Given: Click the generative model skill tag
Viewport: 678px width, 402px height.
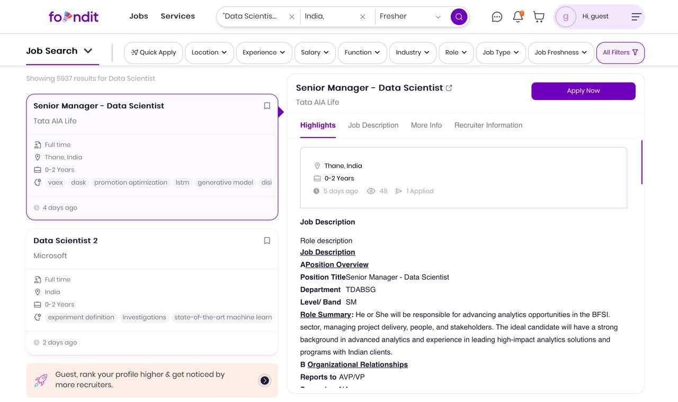Looking at the screenshot, I should point(225,182).
